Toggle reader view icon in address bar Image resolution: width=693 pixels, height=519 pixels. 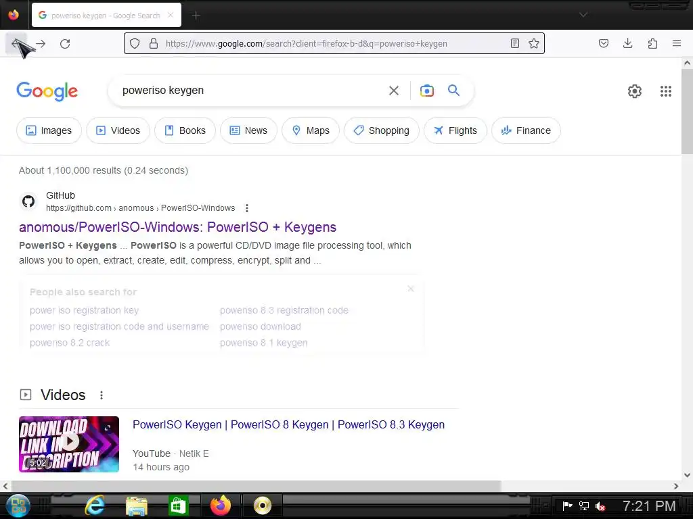[515, 43]
